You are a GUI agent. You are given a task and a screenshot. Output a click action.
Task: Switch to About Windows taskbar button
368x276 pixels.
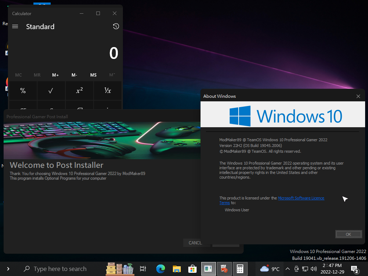coord(208,269)
